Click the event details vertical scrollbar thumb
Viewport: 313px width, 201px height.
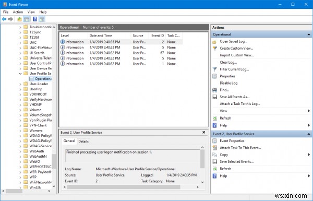click(x=202, y=159)
